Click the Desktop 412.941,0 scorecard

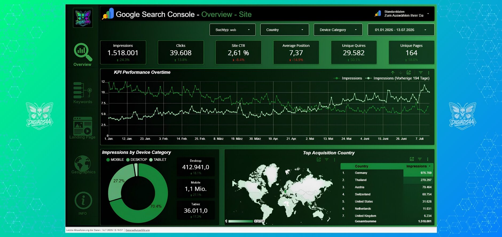[196, 167]
